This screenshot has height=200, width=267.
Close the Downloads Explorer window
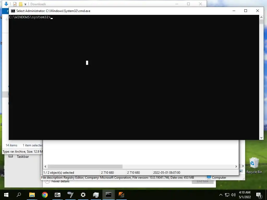(201, 4)
